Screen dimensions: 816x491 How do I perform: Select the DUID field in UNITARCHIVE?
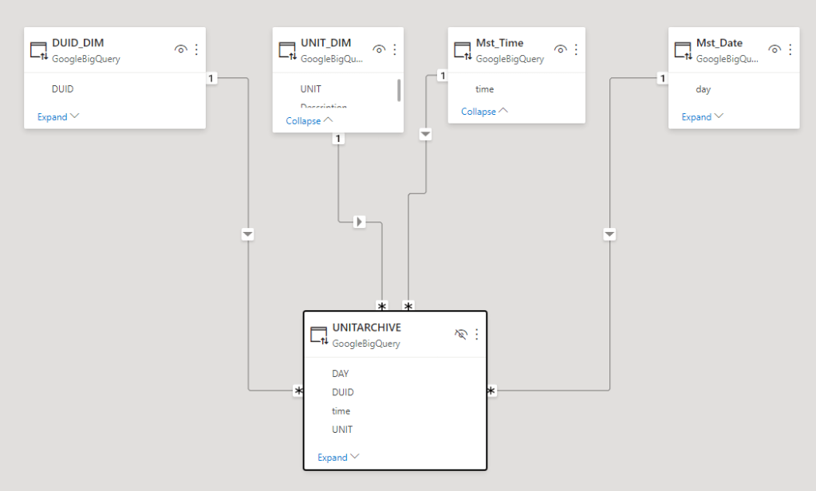[343, 392]
